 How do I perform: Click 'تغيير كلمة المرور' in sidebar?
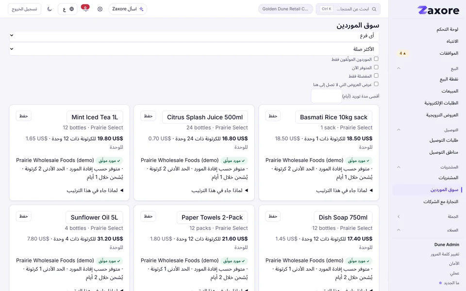pyautogui.click(x=445, y=254)
